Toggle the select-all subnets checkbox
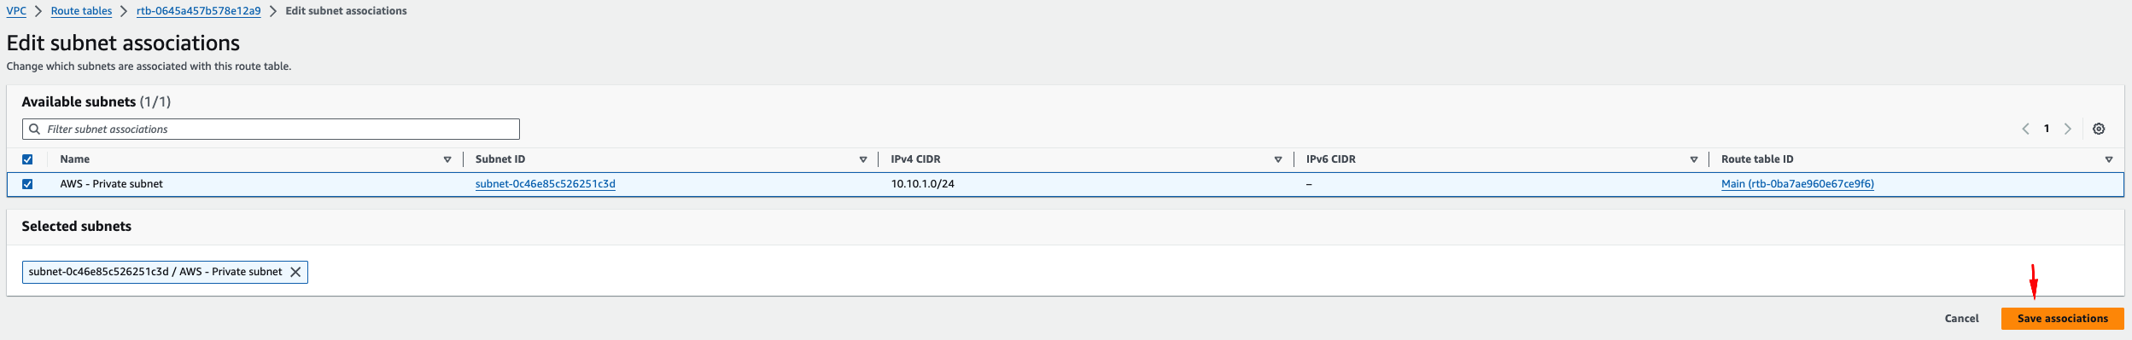Viewport: 2132px width, 340px height. 27,159
